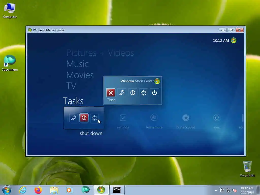Click the shut down circle icon in the Windows Media Center popup
The image size is (260, 195).
tap(133, 93)
